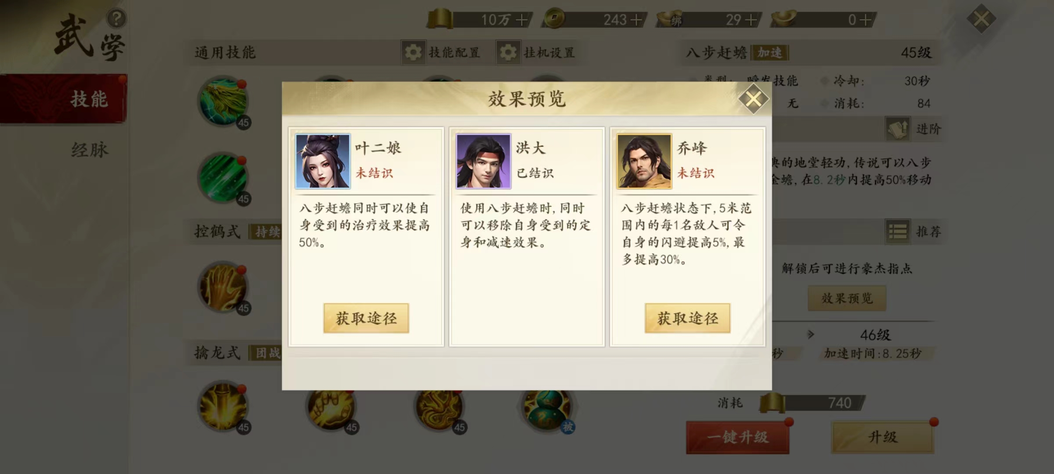The width and height of the screenshot is (1054, 474).
Task: Select 叶二娘 character portrait
Action: coord(323,161)
